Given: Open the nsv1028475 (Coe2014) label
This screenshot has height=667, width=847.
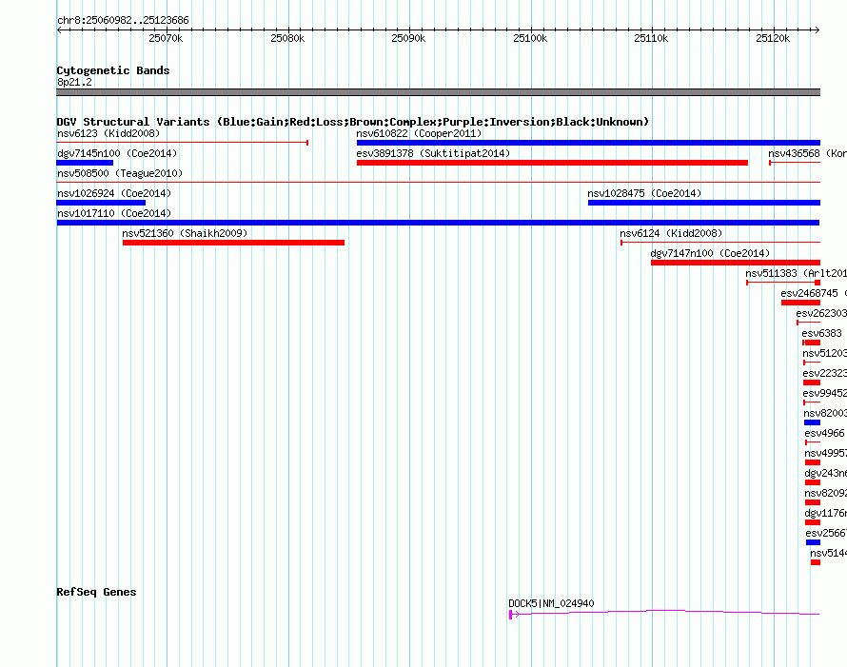Looking at the screenshot, I should tap(644, 193).
